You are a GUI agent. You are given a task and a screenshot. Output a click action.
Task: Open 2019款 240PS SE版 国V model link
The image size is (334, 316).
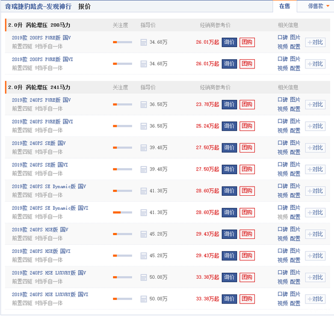39,143
